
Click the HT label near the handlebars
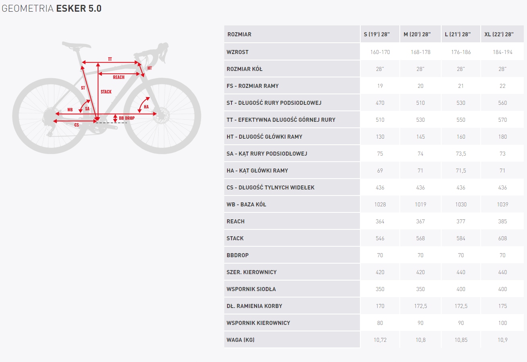tap(149, 68)
